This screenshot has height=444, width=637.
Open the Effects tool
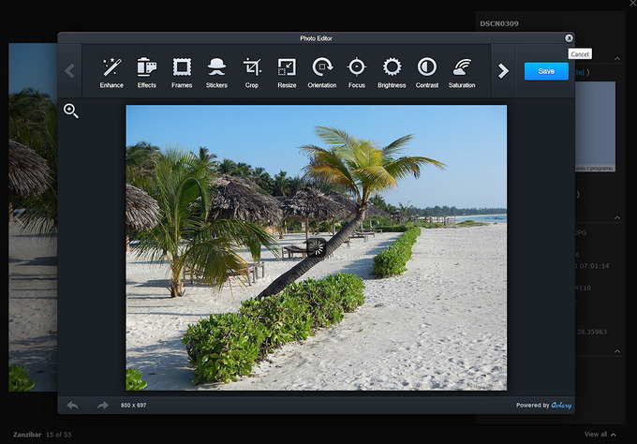point(147,72)
